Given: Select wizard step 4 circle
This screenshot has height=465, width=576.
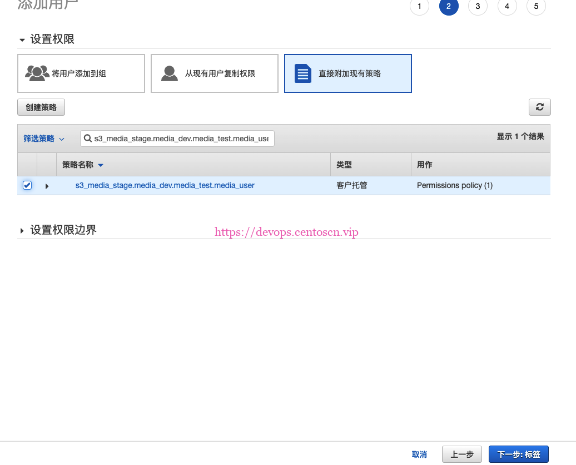Looking at the screenshot, I should [x=507, y=7].
